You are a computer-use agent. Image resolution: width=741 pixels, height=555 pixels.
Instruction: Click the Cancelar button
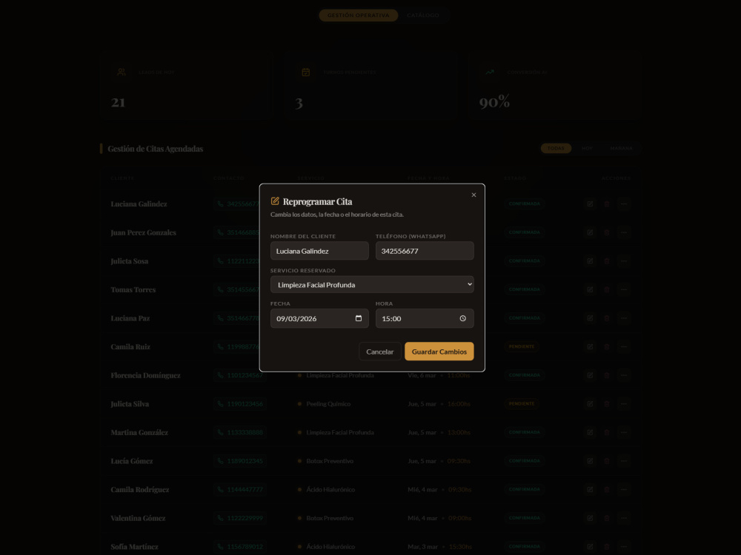click(379, 351)
